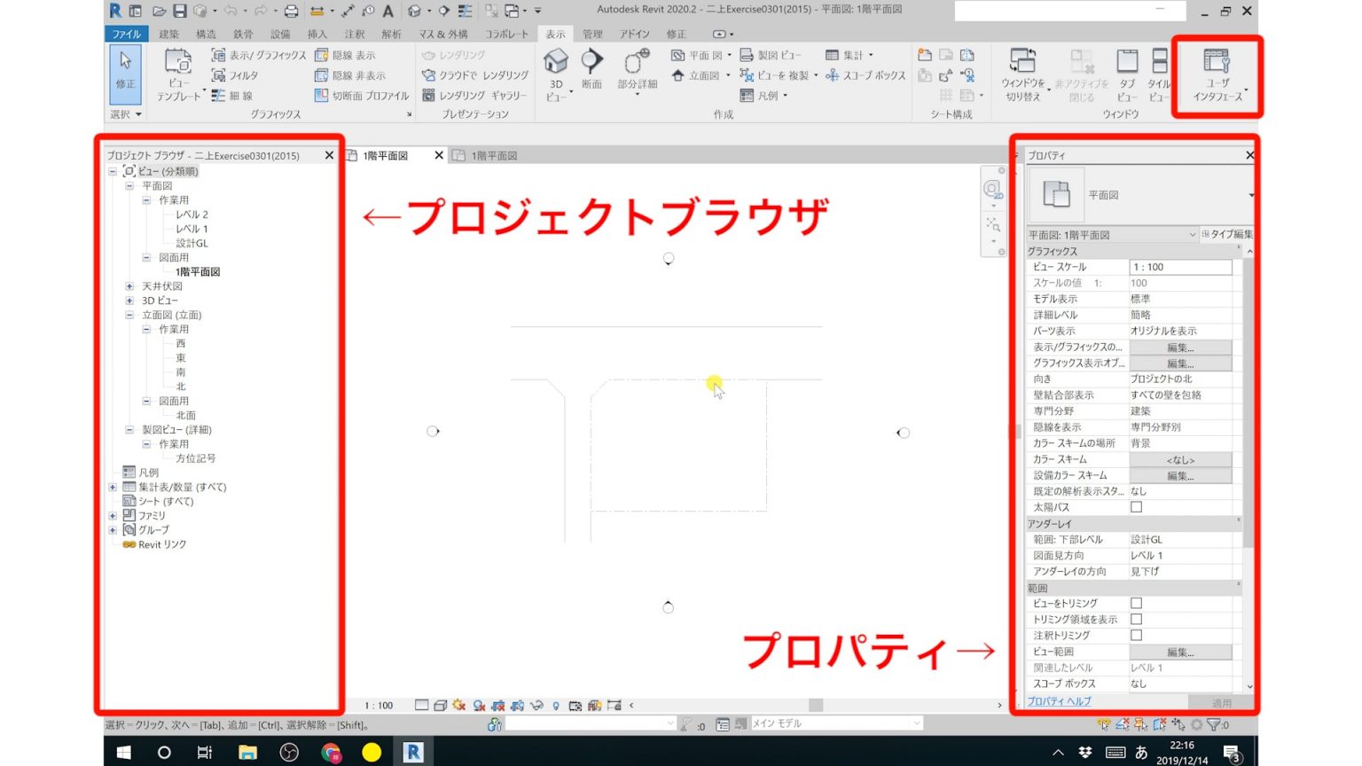
Task: Click the レンダリング icon in プレゼンテーション panel
Action: 430,54
